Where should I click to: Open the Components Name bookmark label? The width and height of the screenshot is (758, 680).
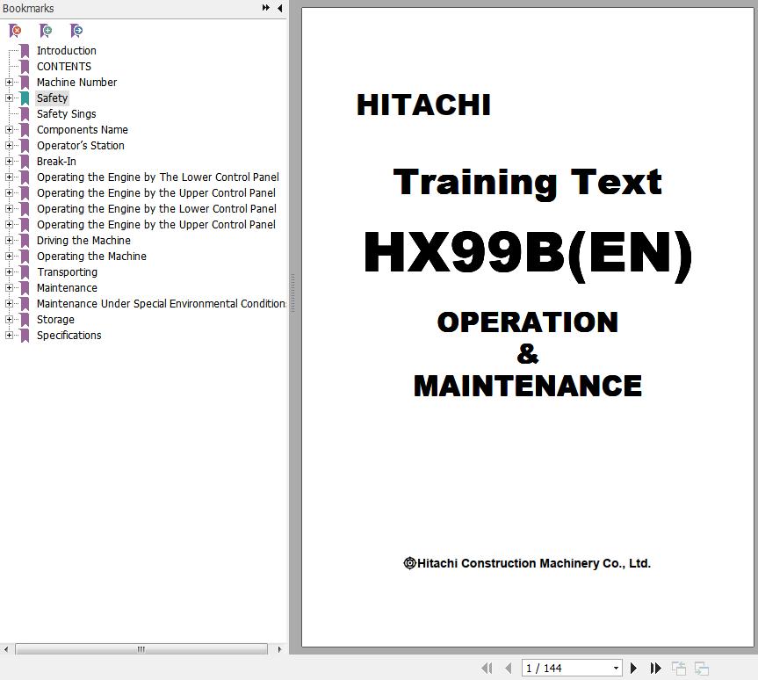(x=83, y=130)
